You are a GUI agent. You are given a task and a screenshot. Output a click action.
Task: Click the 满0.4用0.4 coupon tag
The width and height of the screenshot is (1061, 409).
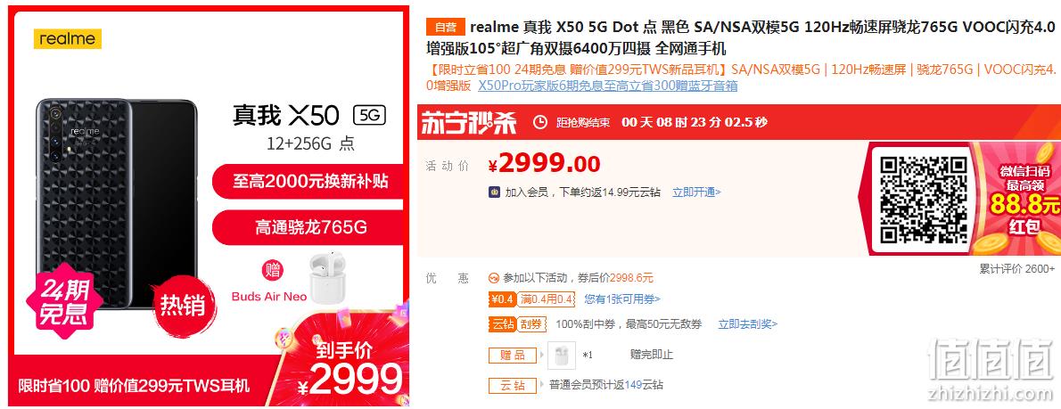pyautogui.click(x=547, y=299)
